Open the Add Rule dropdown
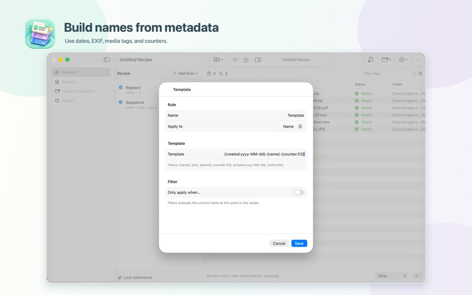 coord(185,73)
